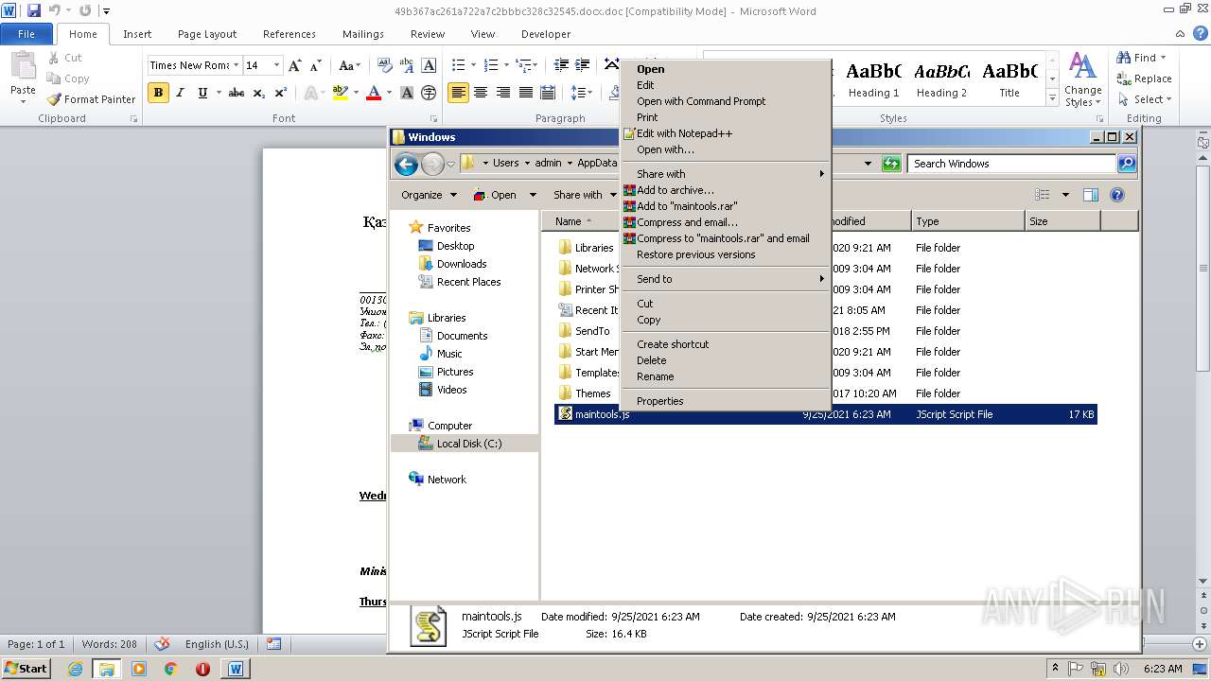Image resolution: width=1211 pixels, height=681 pixels.
Task: Click the Explorer Back navigation arrow
Action: (406, 164)
